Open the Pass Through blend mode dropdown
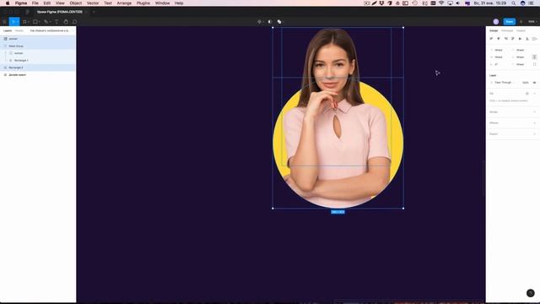 pos(505,83)
